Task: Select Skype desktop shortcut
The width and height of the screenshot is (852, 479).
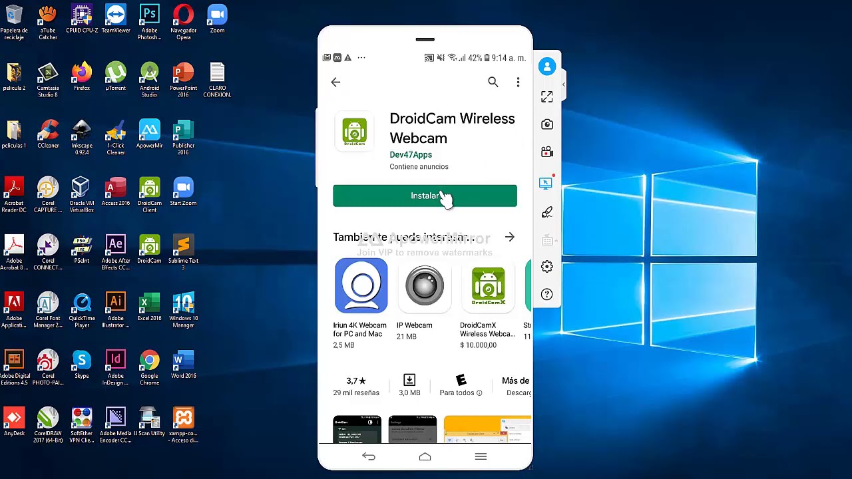Action: click(82, 365)
